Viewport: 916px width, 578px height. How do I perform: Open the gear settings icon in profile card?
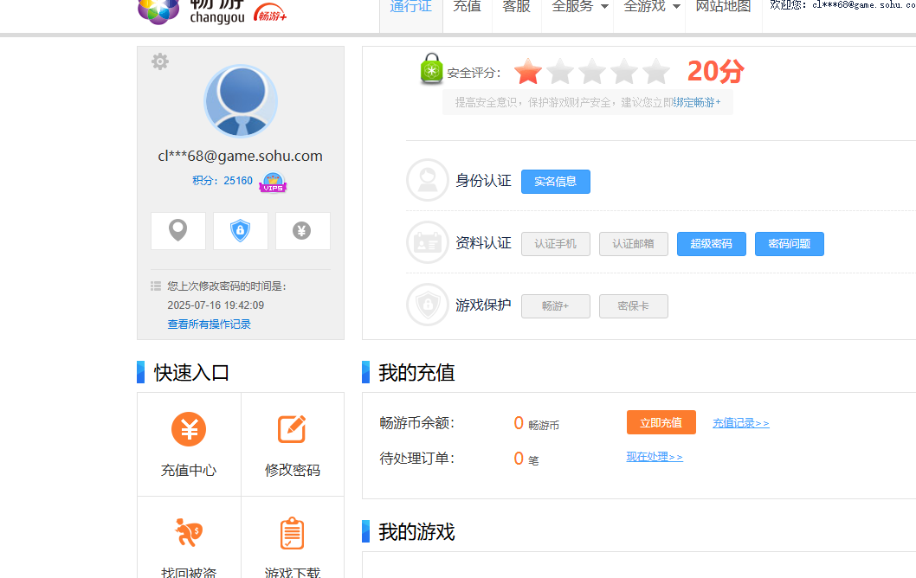click(160, 61)
